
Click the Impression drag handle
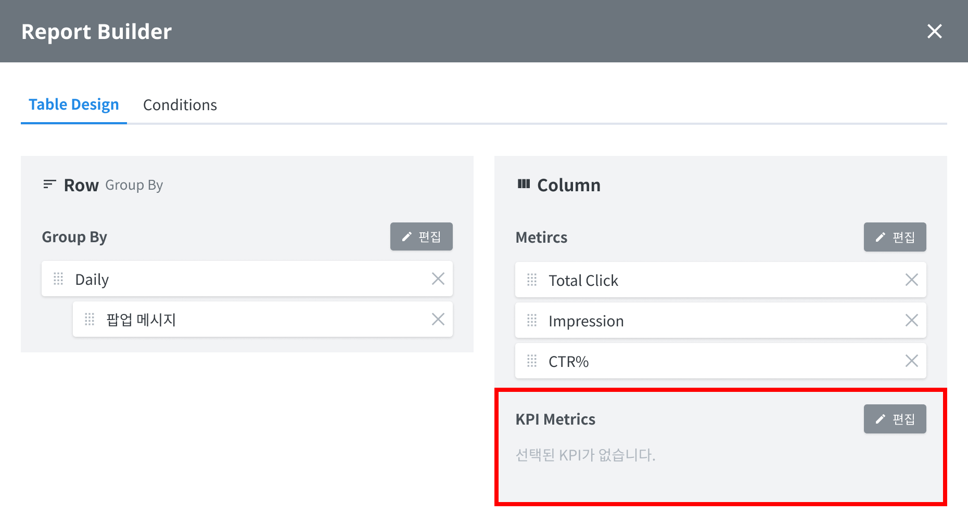[531, 321]
